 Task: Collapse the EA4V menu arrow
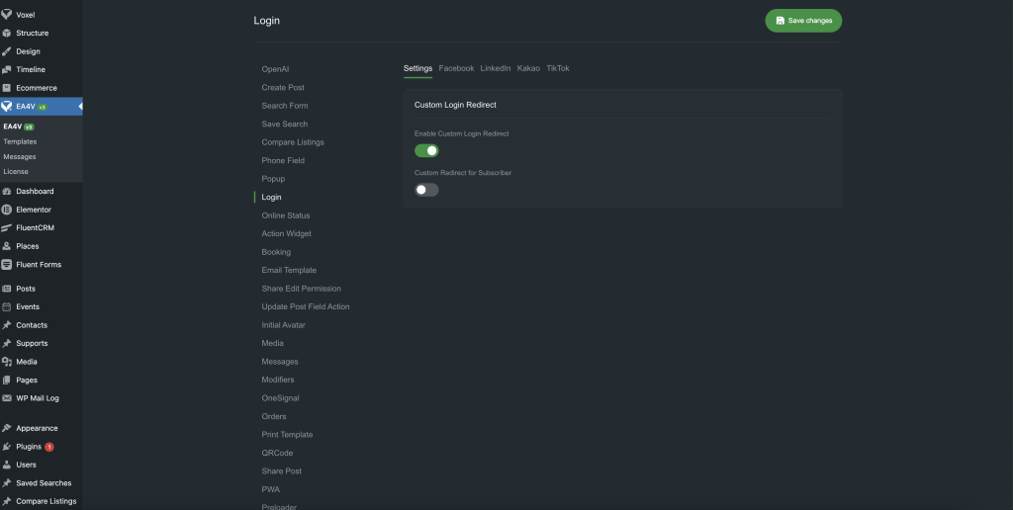pos(79,106)
